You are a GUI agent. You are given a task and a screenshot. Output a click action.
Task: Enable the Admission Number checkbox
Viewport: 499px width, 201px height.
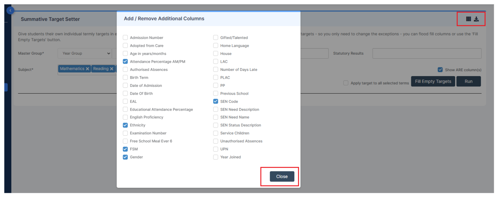click(125, 37)
